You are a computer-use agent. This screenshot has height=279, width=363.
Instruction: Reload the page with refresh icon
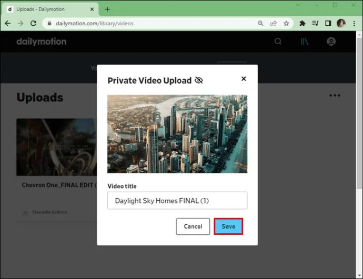point(33,23)
